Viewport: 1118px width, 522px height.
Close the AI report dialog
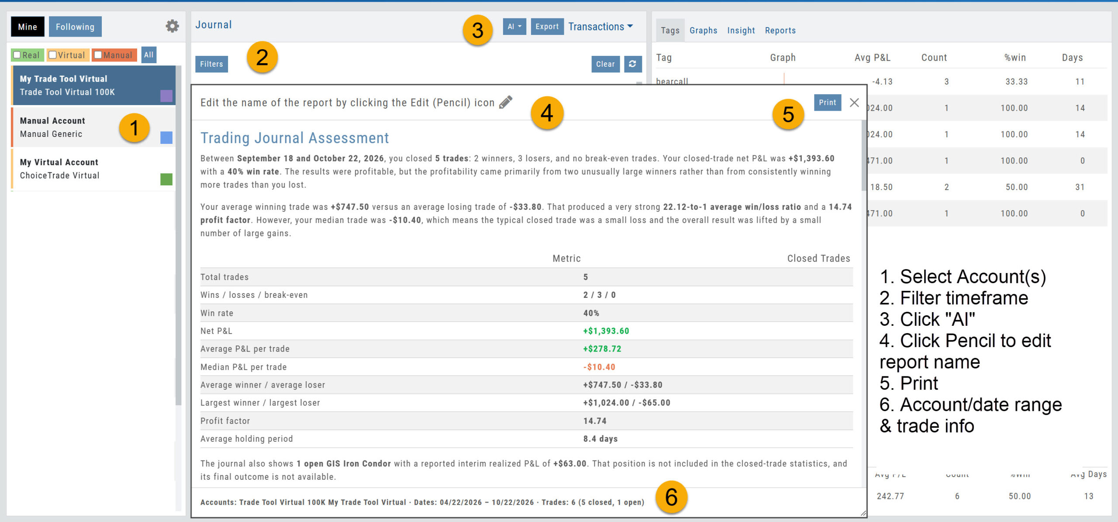854,102
